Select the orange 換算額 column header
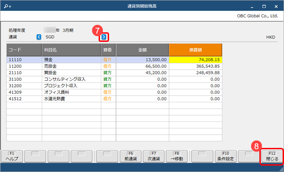 [x=195, y=50]
